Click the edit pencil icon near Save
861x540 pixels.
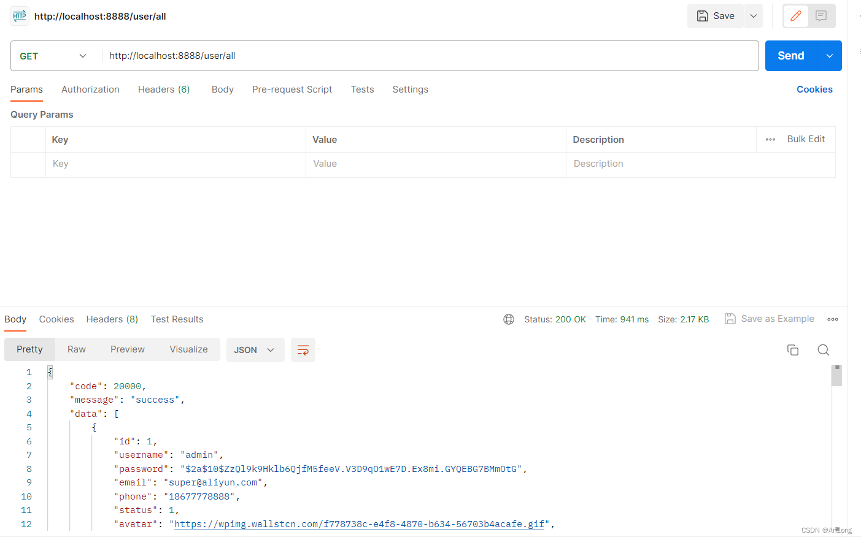[795, 16]
